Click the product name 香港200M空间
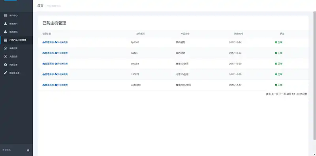The width and height of the screenshot is (316, 156). click(183, 85)
